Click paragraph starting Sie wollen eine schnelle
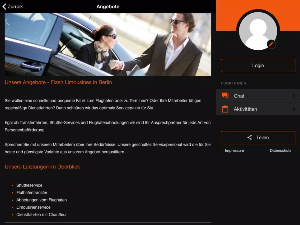Viewport: 300px width, 225px height. tap(103, 104)
